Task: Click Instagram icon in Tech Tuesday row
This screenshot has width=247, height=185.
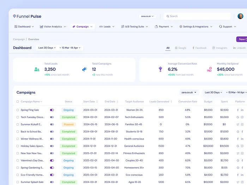Action: point(242,117)
